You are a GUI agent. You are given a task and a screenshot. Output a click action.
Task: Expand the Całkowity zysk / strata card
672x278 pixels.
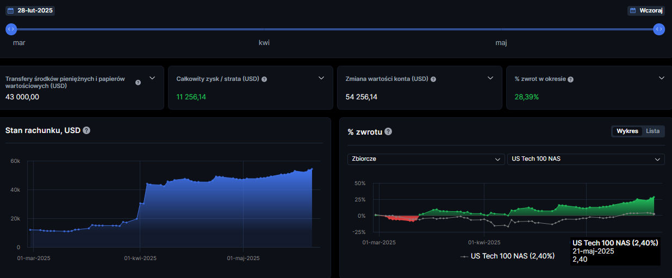pos(321,78)
